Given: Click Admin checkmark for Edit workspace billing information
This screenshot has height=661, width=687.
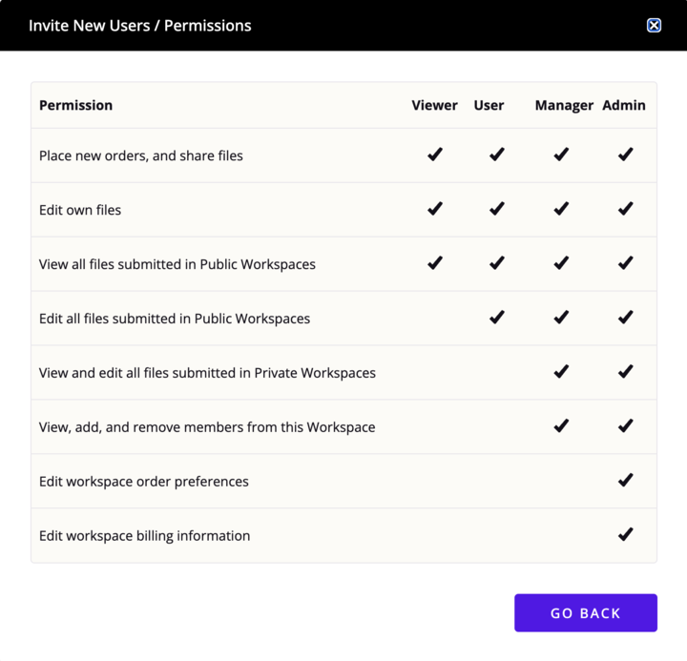Looking at the screenshot, I should (x=625, y=534).
